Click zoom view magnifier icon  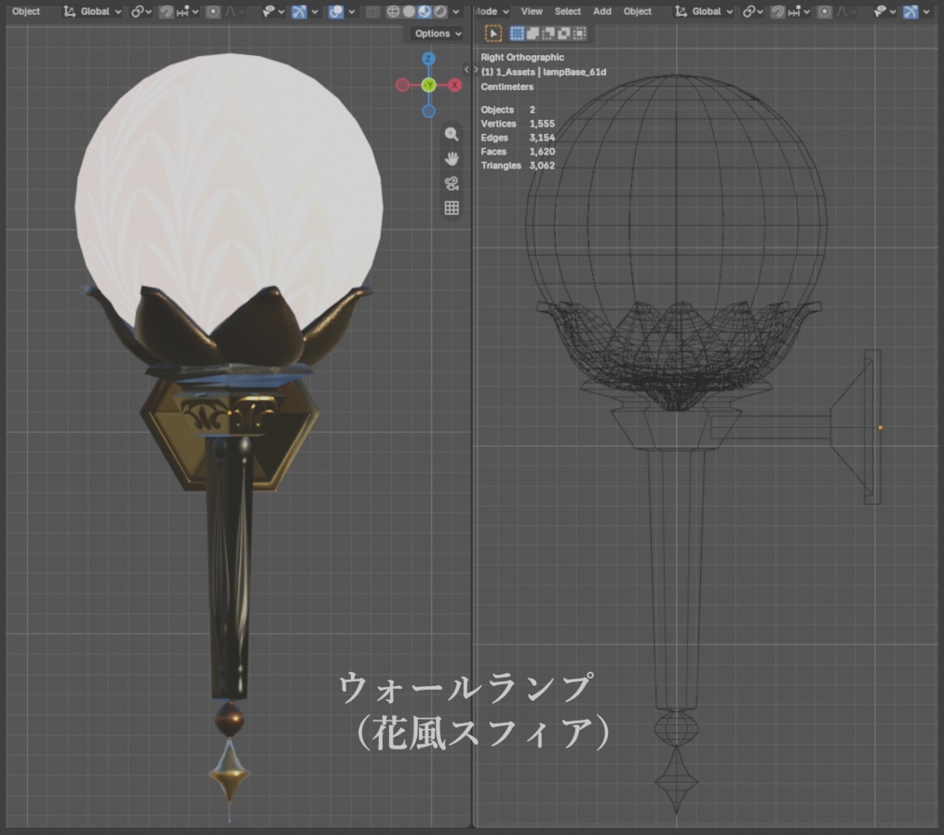(x=452, y=134)
